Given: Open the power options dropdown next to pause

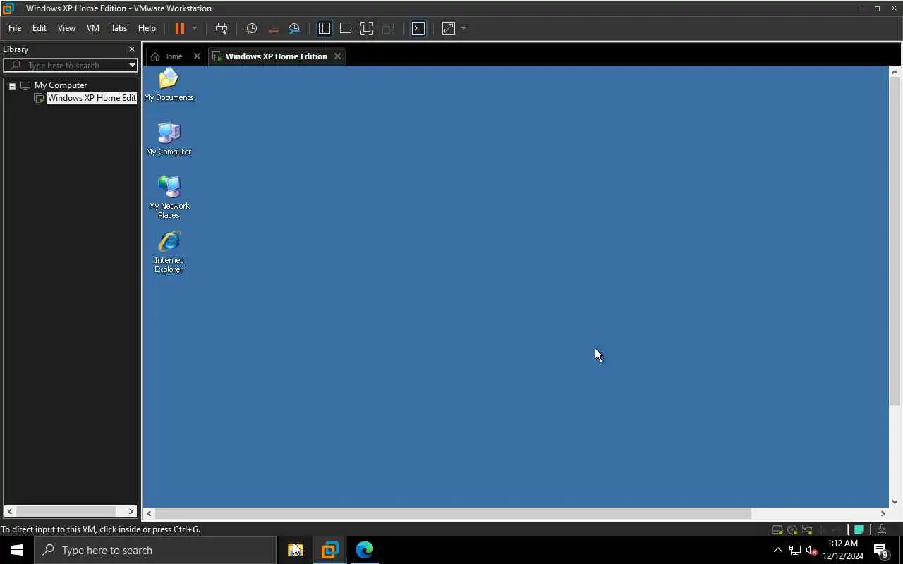Looking at the screenshot, I should (195, 28).
